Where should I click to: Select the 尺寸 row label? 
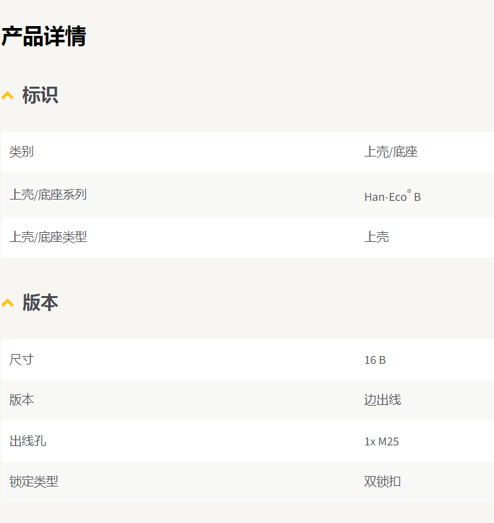coord(22,359)
